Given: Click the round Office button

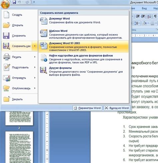Looking at the screenshot, I should click(x=5, y=4).
